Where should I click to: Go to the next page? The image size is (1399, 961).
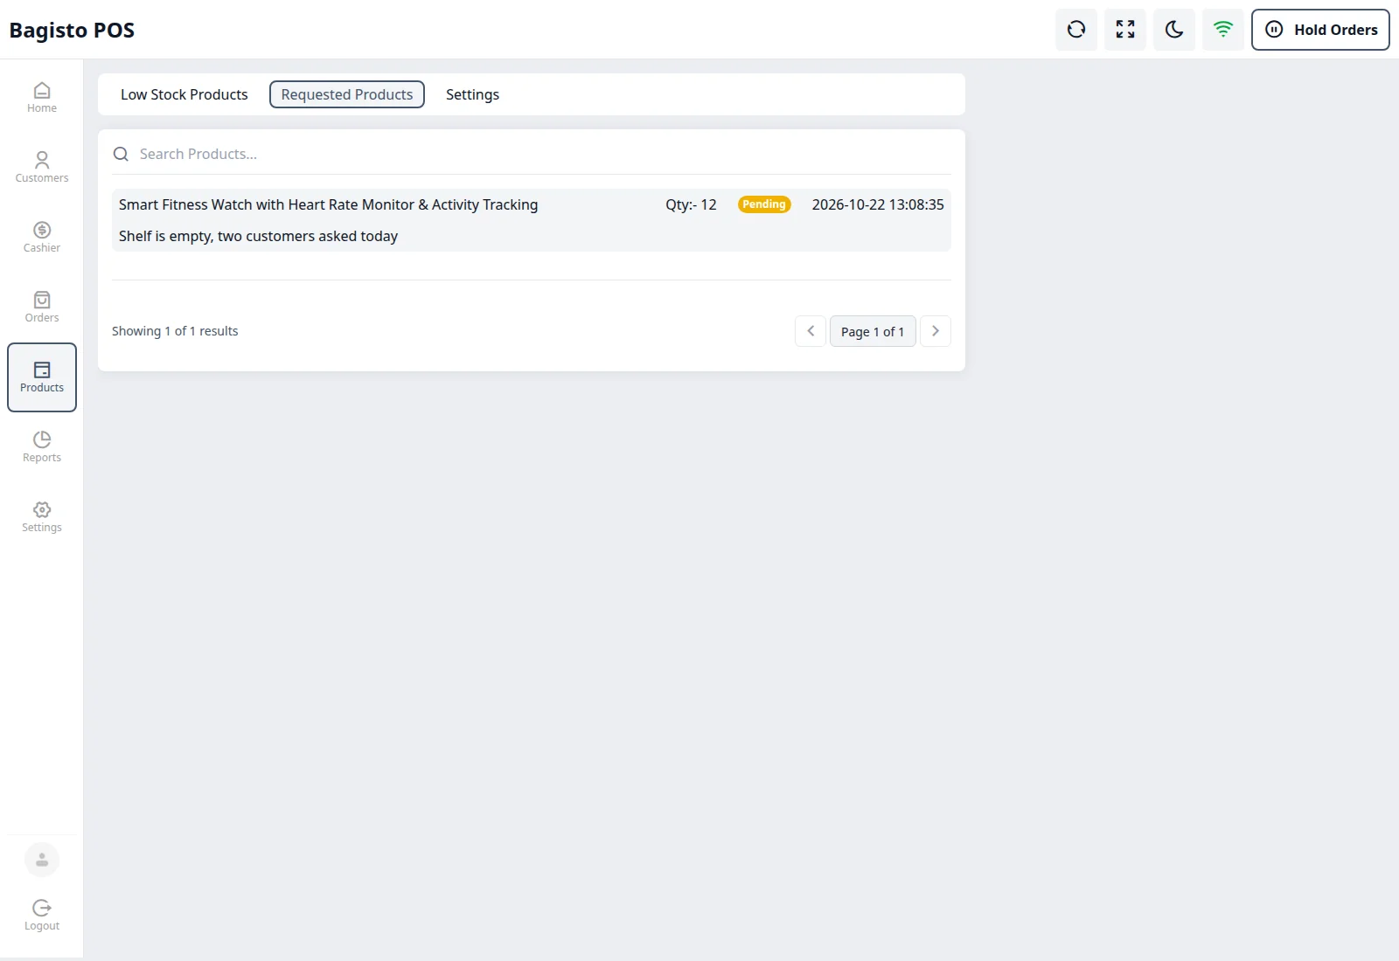click(x=936, y=331)
